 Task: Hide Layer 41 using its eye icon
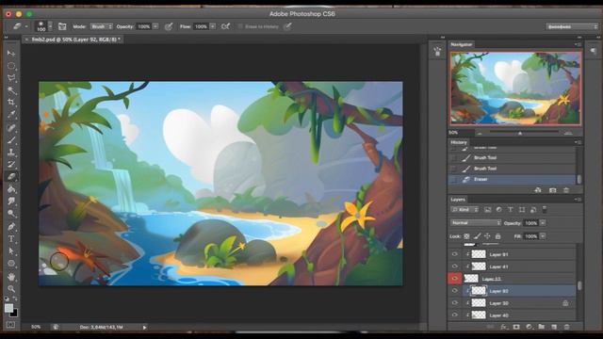454,266
